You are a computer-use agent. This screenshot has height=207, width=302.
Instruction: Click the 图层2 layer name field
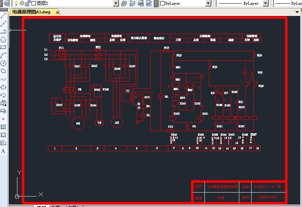point(42,3)
